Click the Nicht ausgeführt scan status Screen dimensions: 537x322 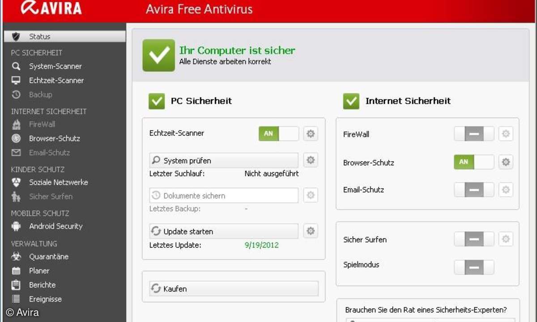pos(272,174)
